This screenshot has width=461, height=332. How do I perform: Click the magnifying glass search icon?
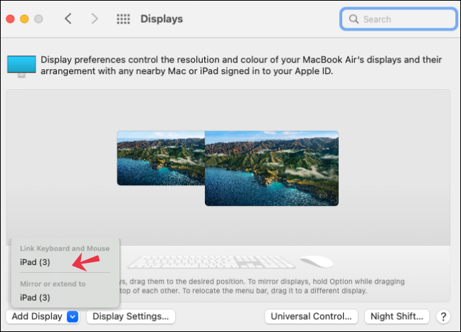354,19
